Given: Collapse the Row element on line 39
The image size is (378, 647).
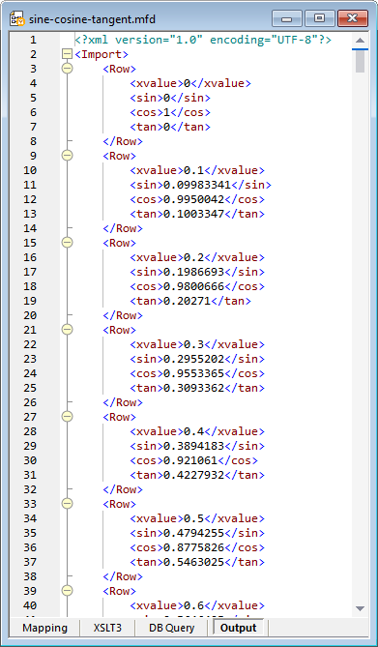Looking at the screenshot, I should (x=67, y=591).
